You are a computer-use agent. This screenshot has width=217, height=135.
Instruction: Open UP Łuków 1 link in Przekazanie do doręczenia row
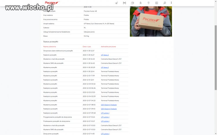[105, 121]
